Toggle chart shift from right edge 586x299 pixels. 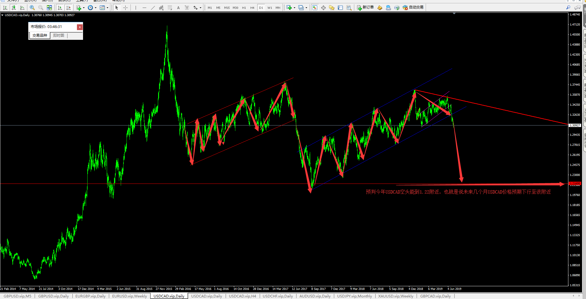coord(68,8)
